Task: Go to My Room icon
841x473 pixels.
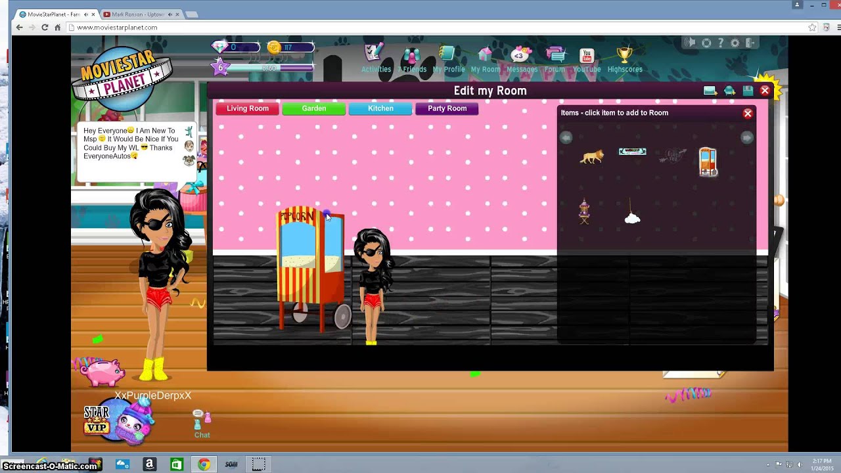Action: click(485, 55)
